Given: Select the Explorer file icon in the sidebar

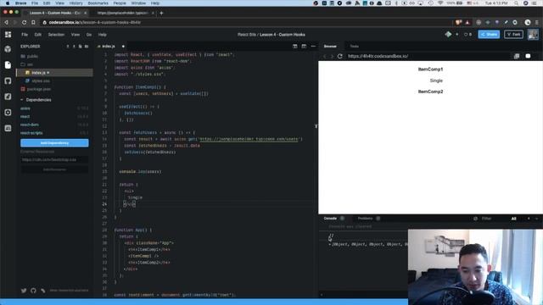Looking at the screenshot, I should coord(8,65).
